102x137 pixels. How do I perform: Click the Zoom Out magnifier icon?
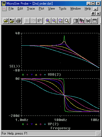point(54,21)
